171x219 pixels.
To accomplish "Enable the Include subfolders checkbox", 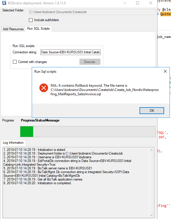I will coord(31,20).
